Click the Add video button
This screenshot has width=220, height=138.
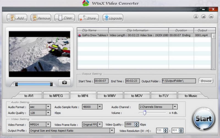tap(17, 18)
